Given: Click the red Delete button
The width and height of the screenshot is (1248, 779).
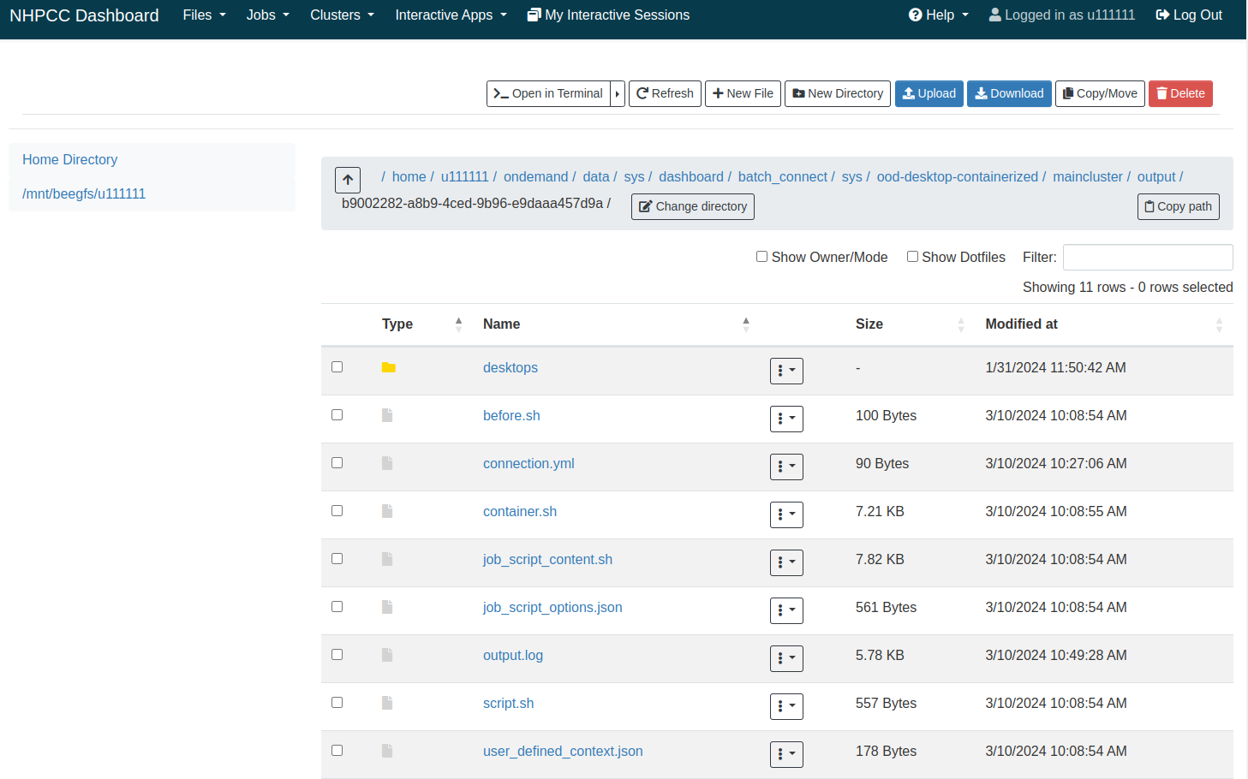Looking at the screenshot, I should pos(1180,93).
